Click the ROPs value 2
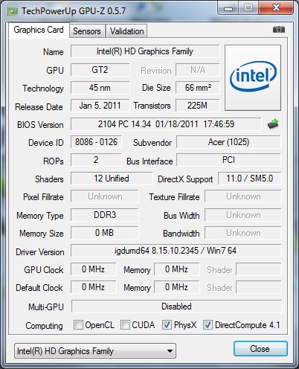Screen dimensions: 299x369 [x=96, y=160]
